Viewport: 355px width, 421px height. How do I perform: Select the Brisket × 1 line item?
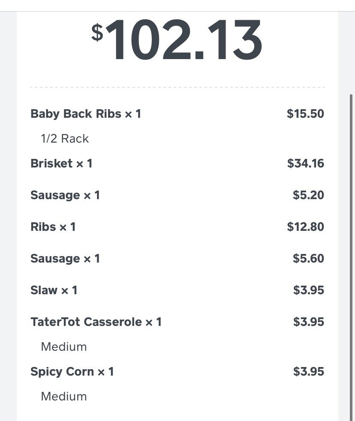click(61, 164)
